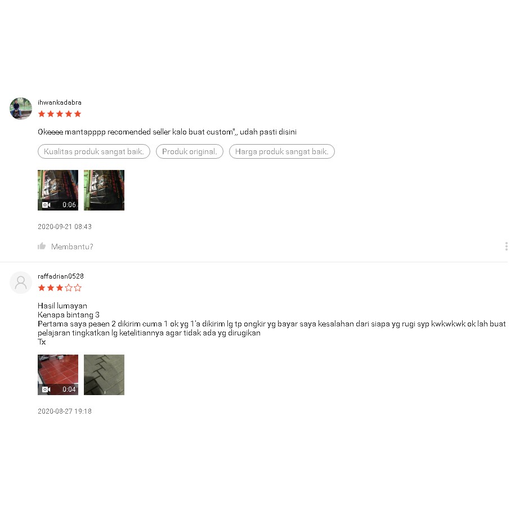The image size is (515, 515).
Task: Mark review helpful via the Membantu? text
Action: 72,247
